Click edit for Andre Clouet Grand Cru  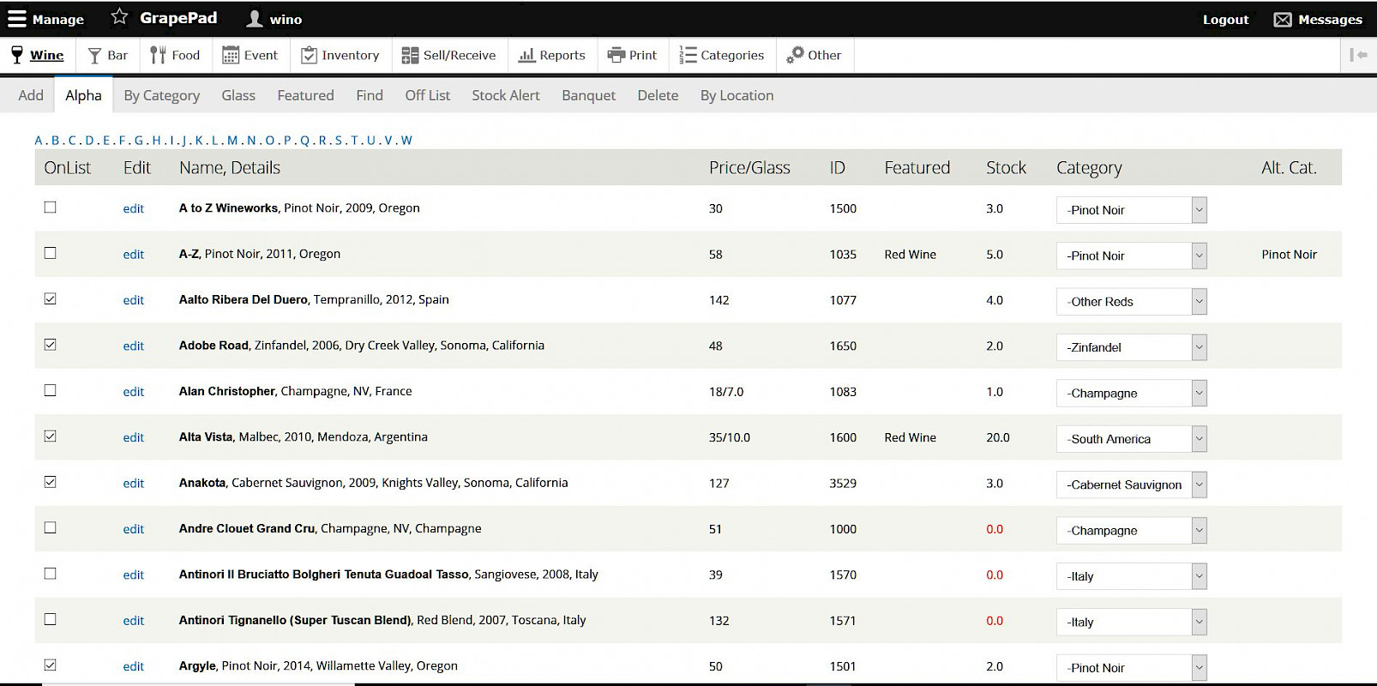tap(133, 529)
